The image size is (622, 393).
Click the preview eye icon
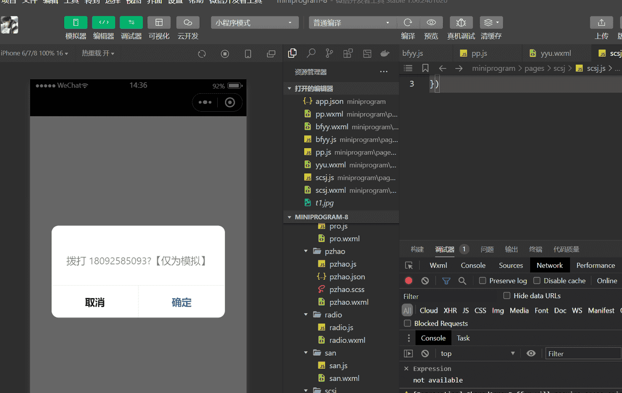[431, 23]
